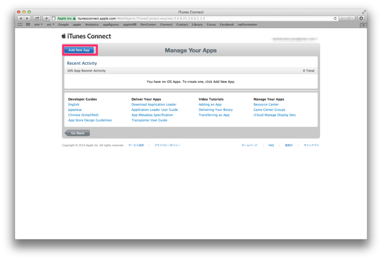Sign out via サインアウト link

[x=311, y=145]
